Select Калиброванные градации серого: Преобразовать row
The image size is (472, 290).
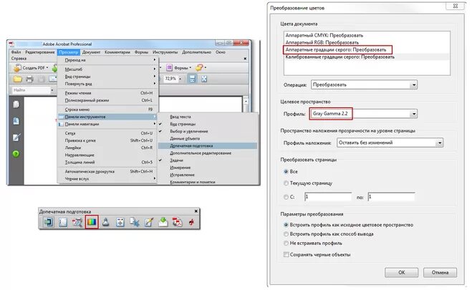367,57
